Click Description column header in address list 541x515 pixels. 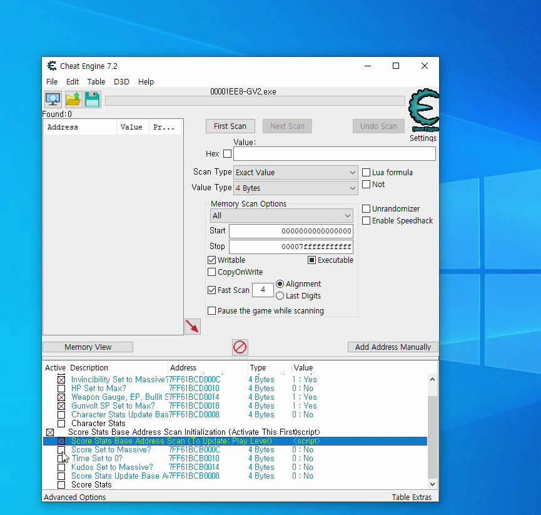[x=118, y=367]
